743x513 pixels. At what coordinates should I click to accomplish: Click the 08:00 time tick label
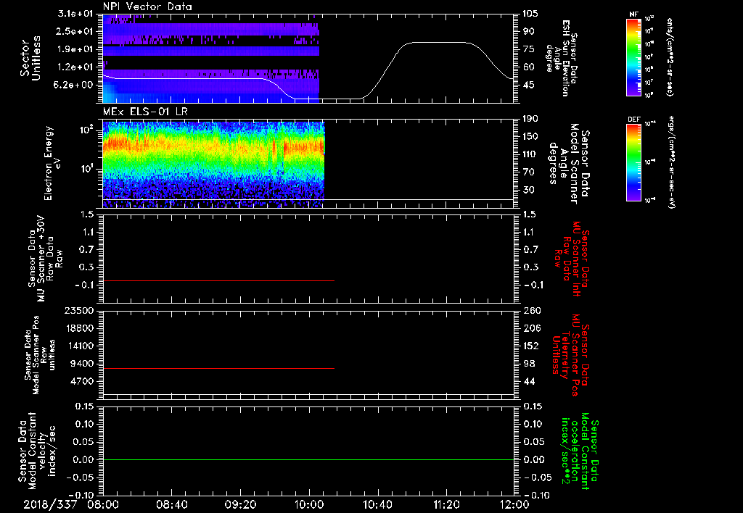click(x=103, y=504)
